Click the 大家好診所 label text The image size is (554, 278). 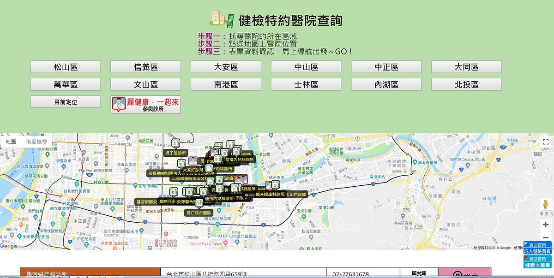(x=193, y=170)
